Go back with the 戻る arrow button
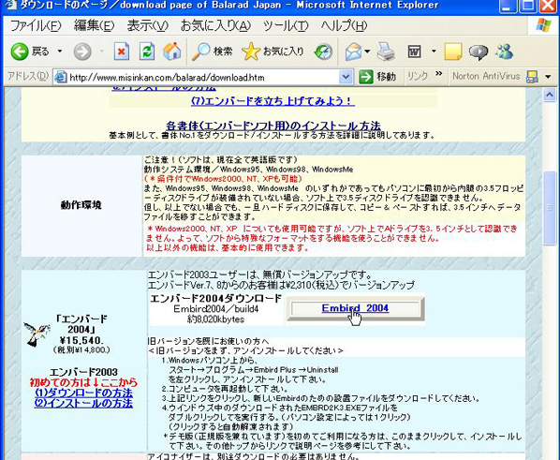The image size is (560, 460). [29, 52]
